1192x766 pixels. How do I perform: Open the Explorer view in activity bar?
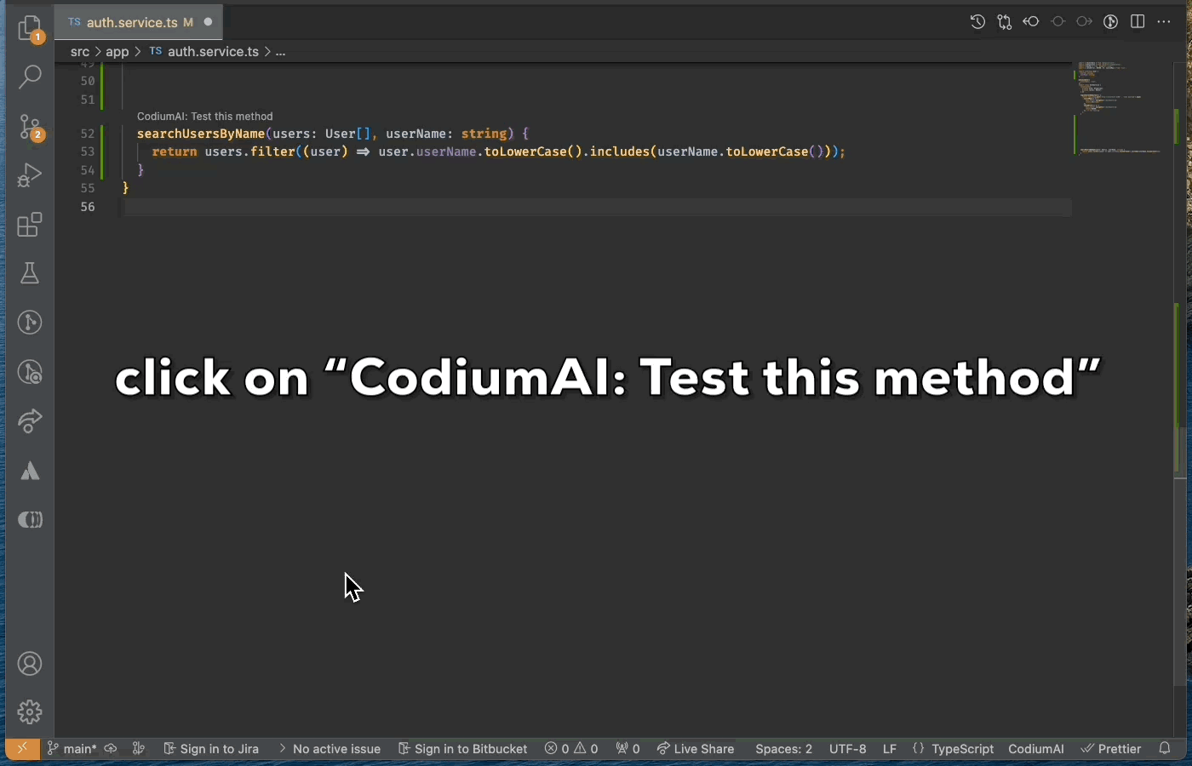pos(30,28)
